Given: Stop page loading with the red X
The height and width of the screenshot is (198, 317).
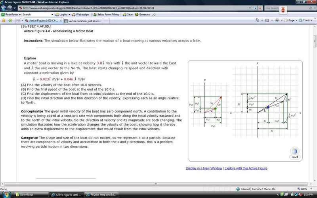Looking at the screenshot, I should pyautogui.click(x=260, y=8).
